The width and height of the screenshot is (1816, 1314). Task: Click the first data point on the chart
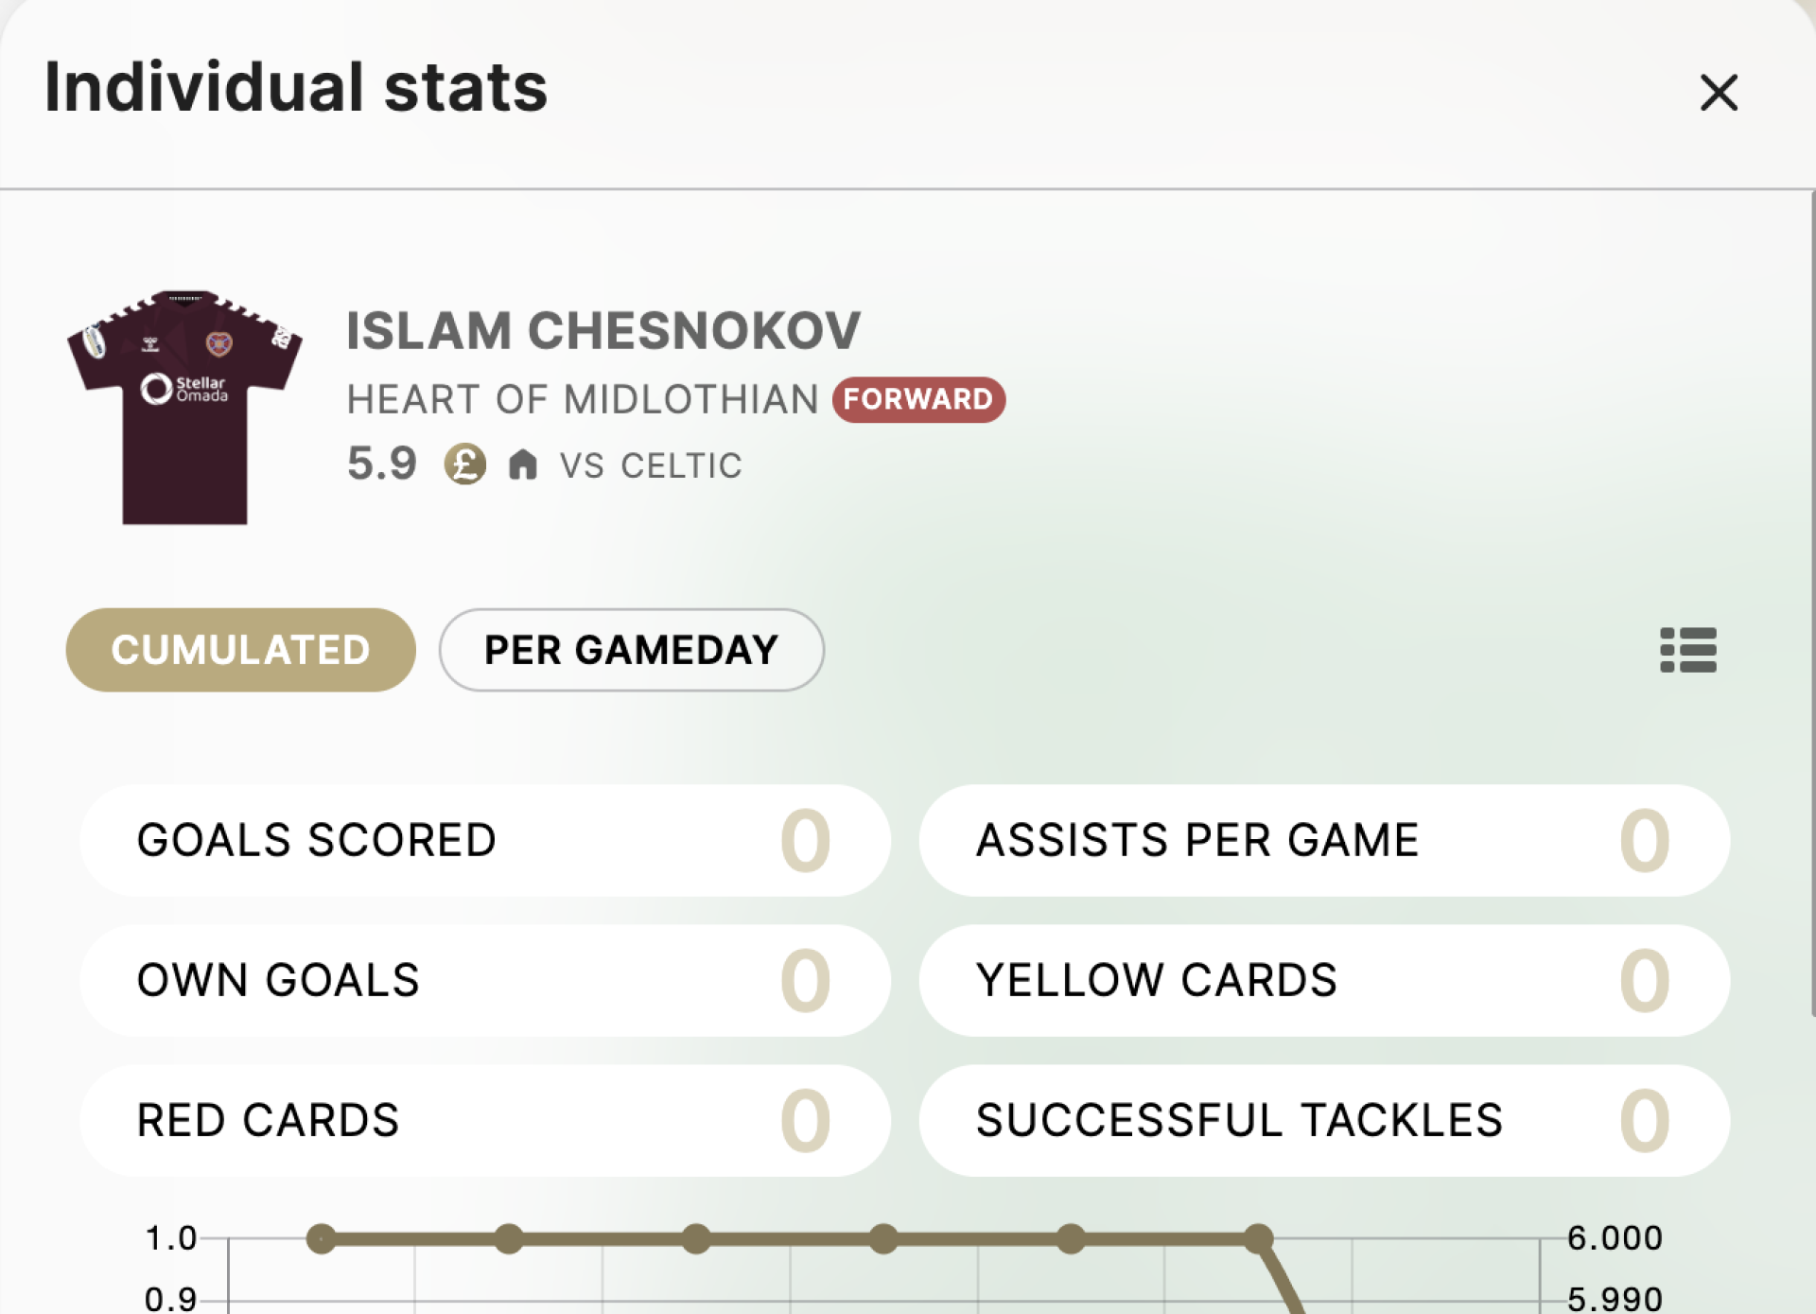[322, 1238]
